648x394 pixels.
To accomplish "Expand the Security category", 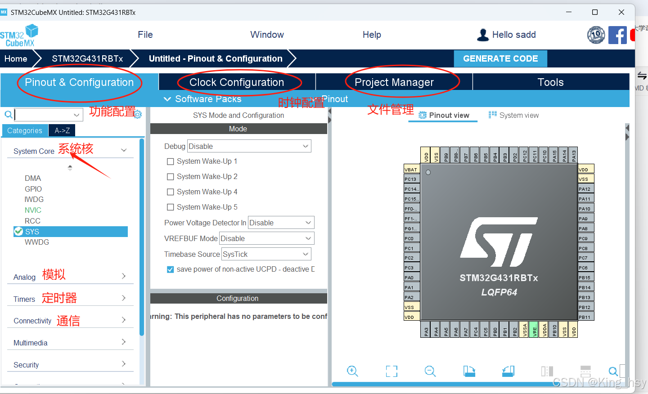I will (x=124, y=363).
